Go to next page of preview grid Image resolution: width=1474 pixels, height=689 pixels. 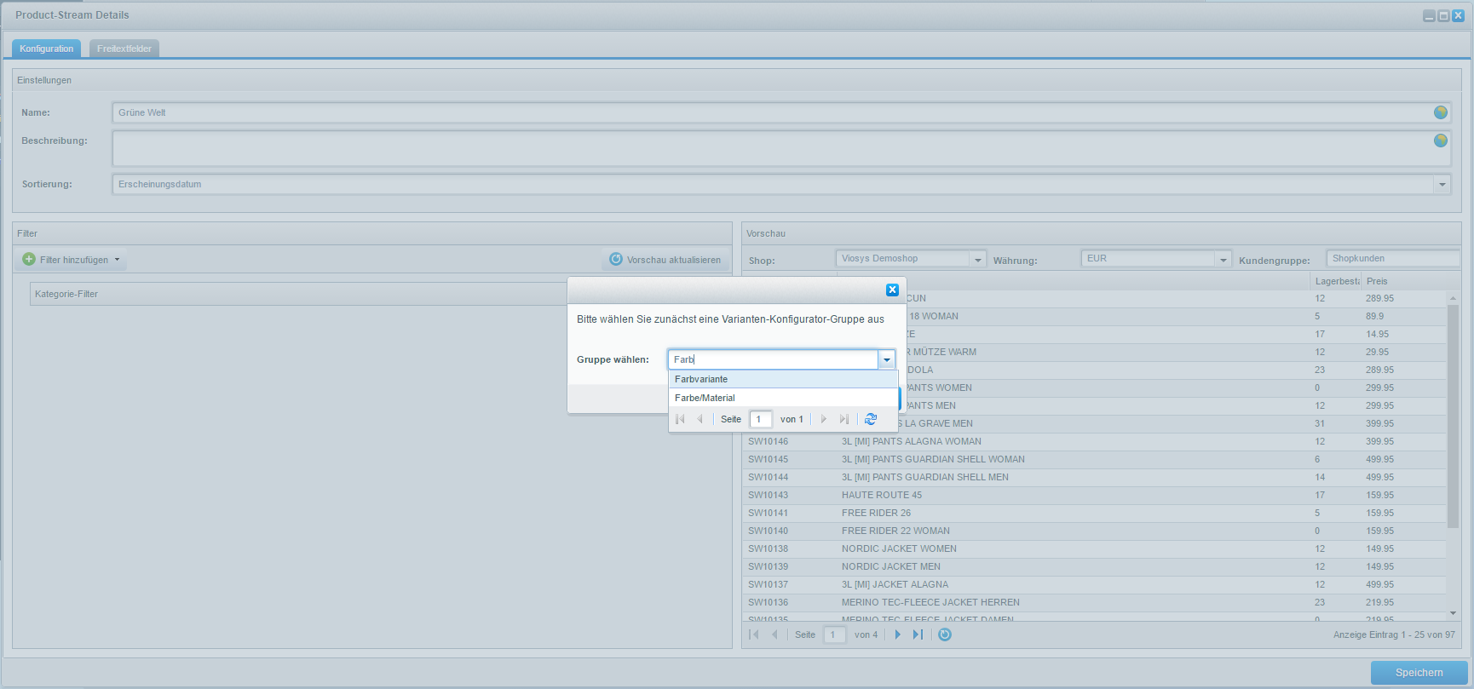[897, 634]
